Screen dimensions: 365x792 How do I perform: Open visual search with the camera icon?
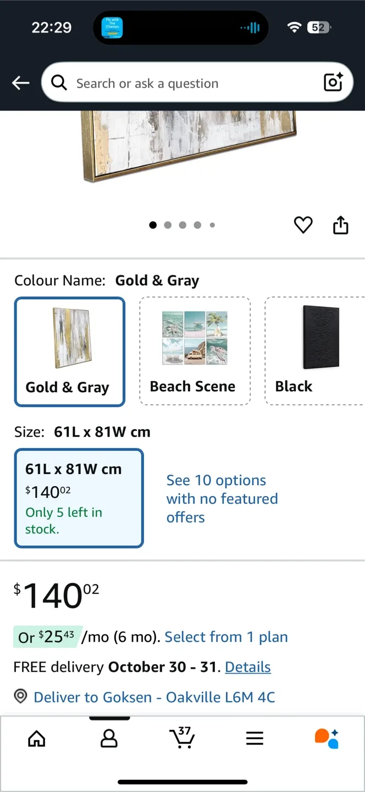333,82
